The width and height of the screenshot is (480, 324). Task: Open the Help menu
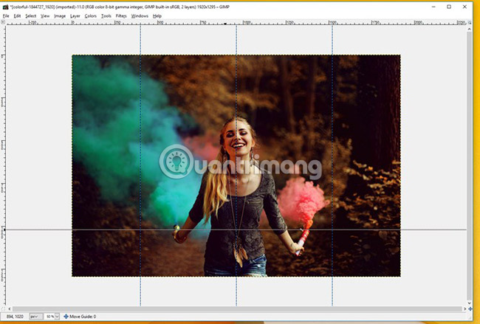pos(157,15)
